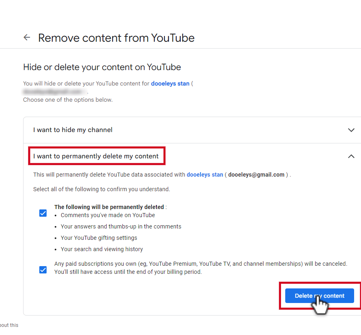Click 'Comments you've made on YouTube' bullet
361x335 pixels.
108,215
